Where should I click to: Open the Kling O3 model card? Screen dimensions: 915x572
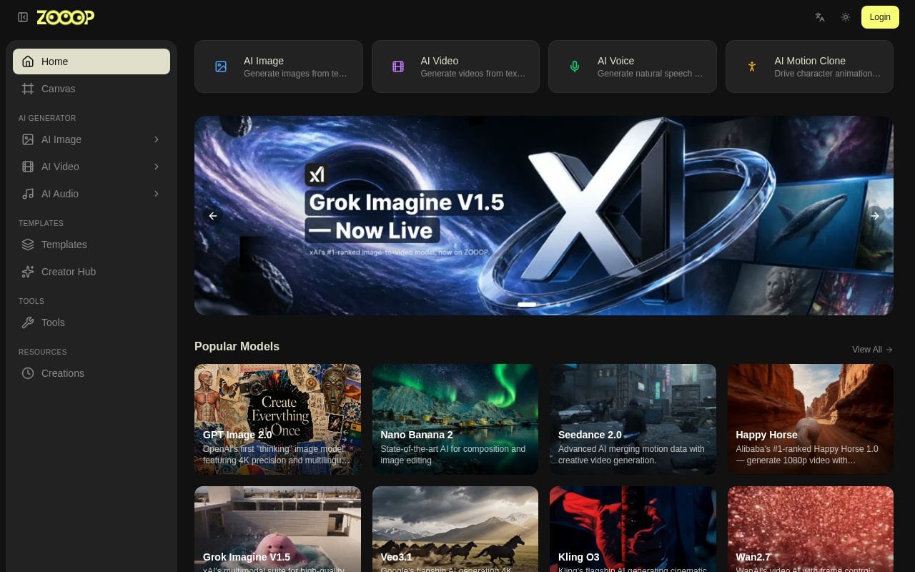pos(633,529)
